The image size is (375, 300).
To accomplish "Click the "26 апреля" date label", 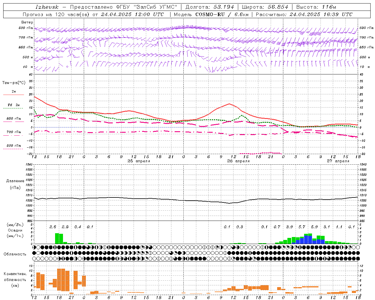I will (238, 161).
